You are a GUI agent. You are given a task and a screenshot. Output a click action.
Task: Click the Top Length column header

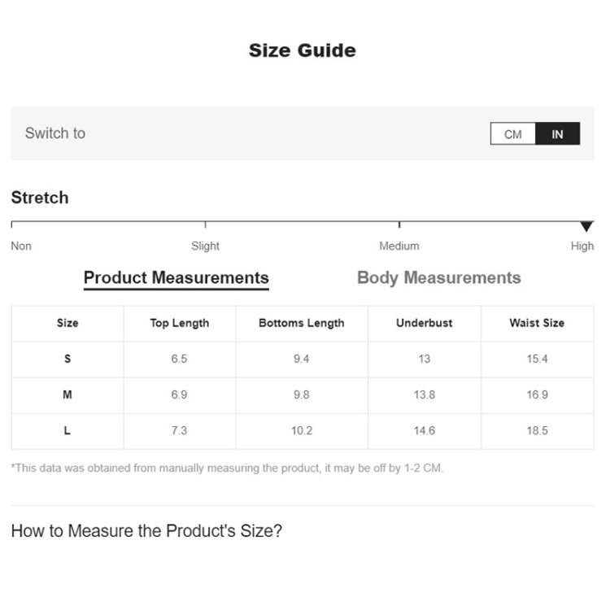179,323
